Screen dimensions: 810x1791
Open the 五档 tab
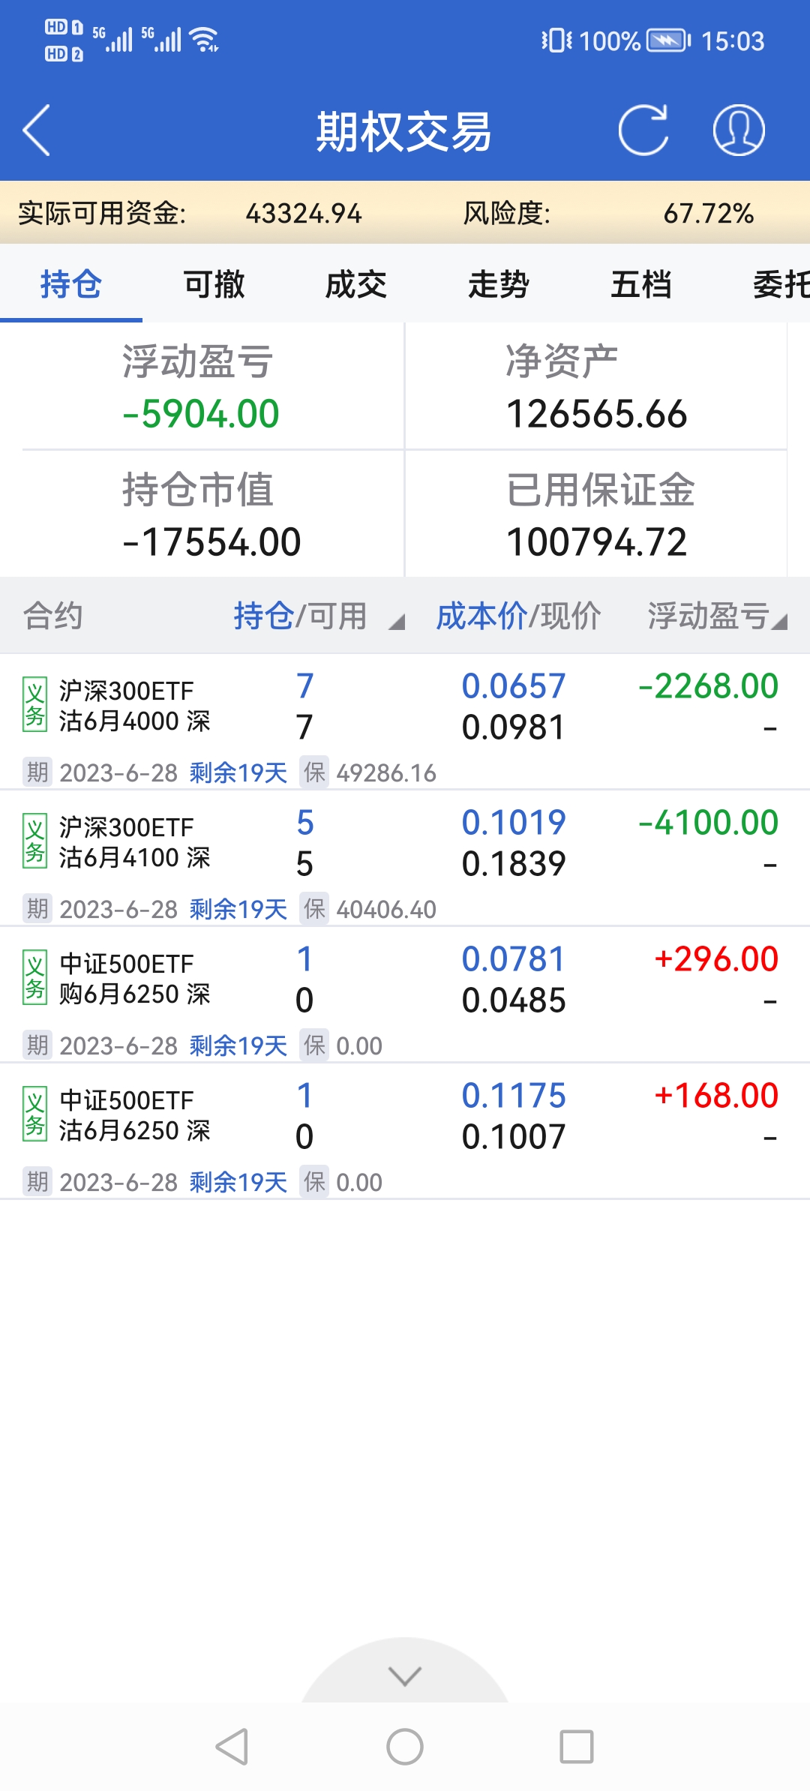[x=641, y=285]
